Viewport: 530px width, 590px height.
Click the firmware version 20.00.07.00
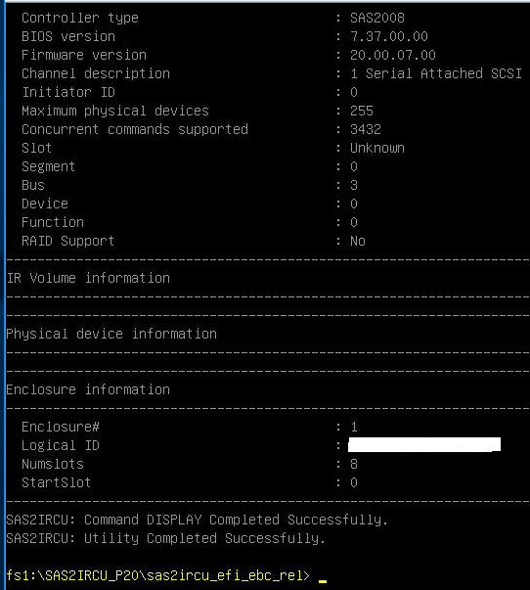pyautogui.click(x=393, y=55)
